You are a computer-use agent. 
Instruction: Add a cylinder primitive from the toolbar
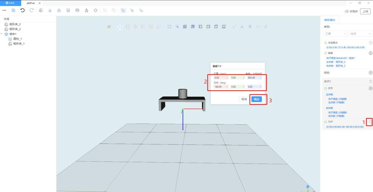(x=68, y=10)
